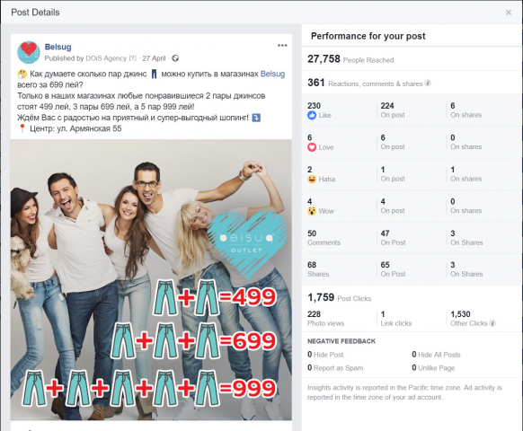
Task: Click the Wow reaction emoji icon
Action: [x=312, y=211]
